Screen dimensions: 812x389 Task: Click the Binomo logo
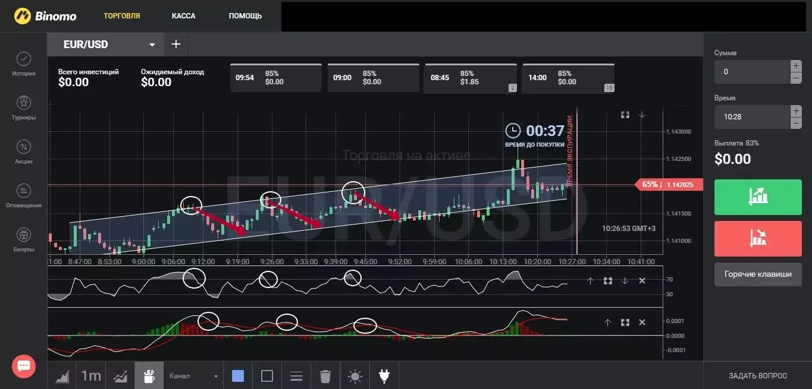tap(45, 15)
